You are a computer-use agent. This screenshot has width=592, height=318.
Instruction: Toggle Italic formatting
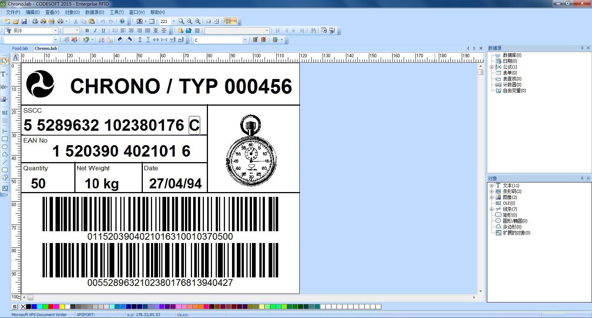pyautogui.click(x=95, y=31)
